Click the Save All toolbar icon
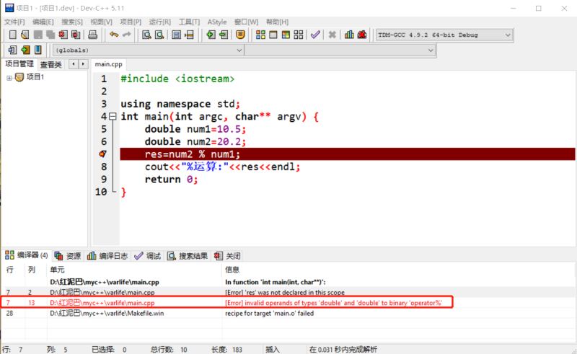The image size is (577, 354). [50, 35]
